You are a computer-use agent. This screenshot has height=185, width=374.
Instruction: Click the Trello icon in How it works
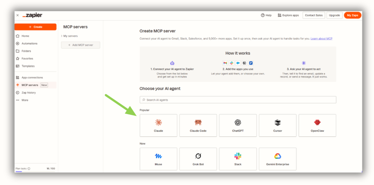click(250, 63)
